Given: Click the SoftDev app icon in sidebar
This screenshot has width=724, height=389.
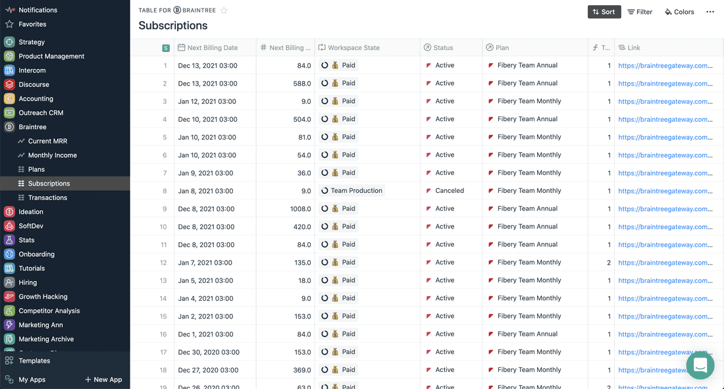Looking at the screenshot, I should (x=9, y=226).
